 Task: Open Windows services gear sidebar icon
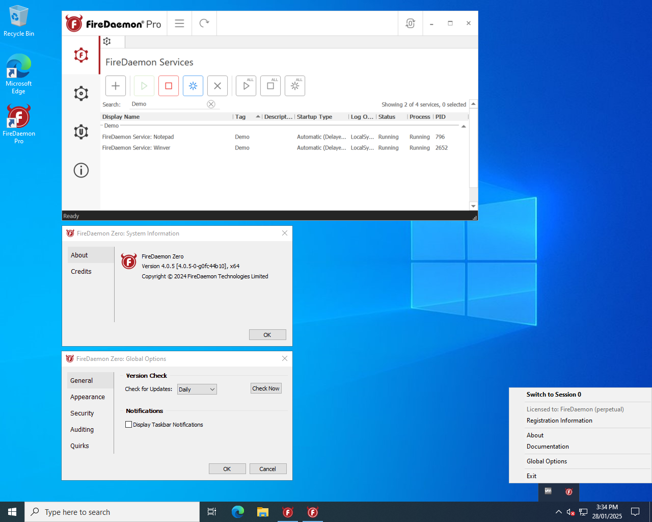(81, 93)
